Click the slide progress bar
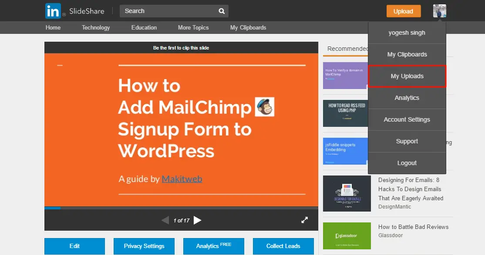Screen dimensions: 485x255 [181, 208]
